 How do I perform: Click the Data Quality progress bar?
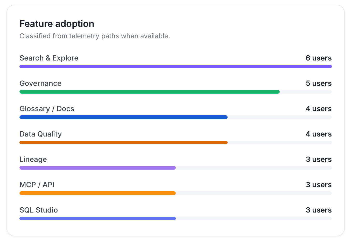pyautogui.click(x=175, y=142)
